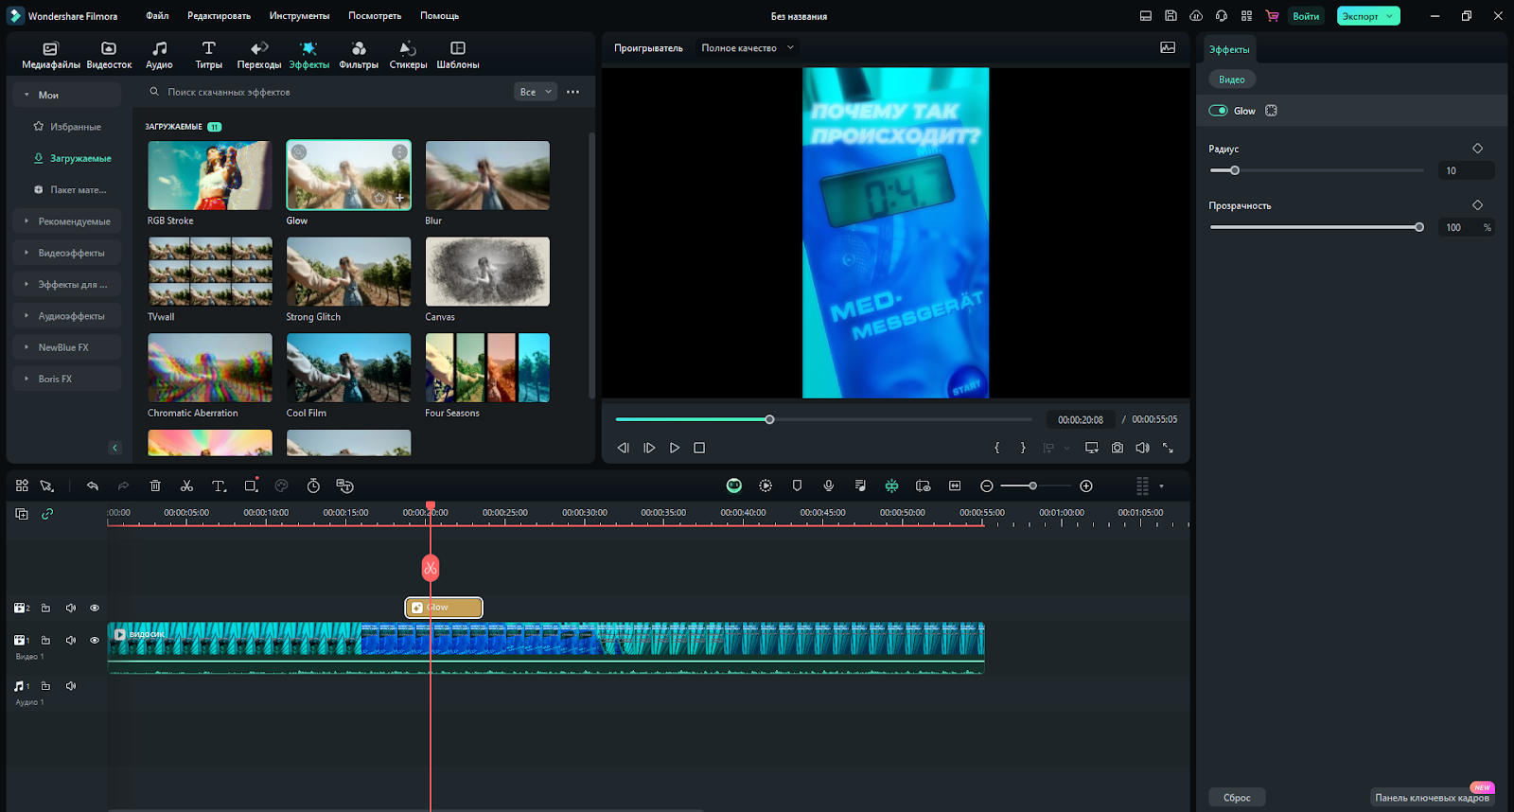This screenshot has height=812, width=1514.
Task: Click the scissors split button on playhead
Action: (x=431, y=568)
